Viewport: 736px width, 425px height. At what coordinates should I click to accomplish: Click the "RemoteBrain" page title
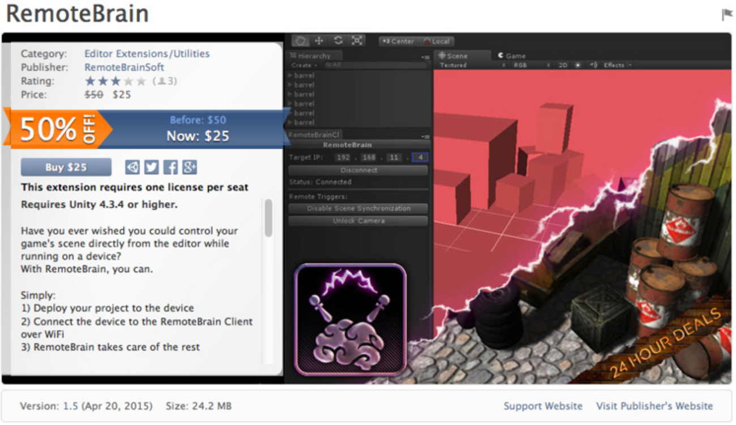pyautogui.click(x=78, y=14)
